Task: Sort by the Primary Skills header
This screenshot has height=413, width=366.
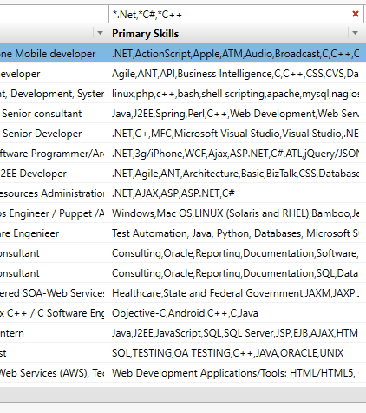Action: pos(146,34)
